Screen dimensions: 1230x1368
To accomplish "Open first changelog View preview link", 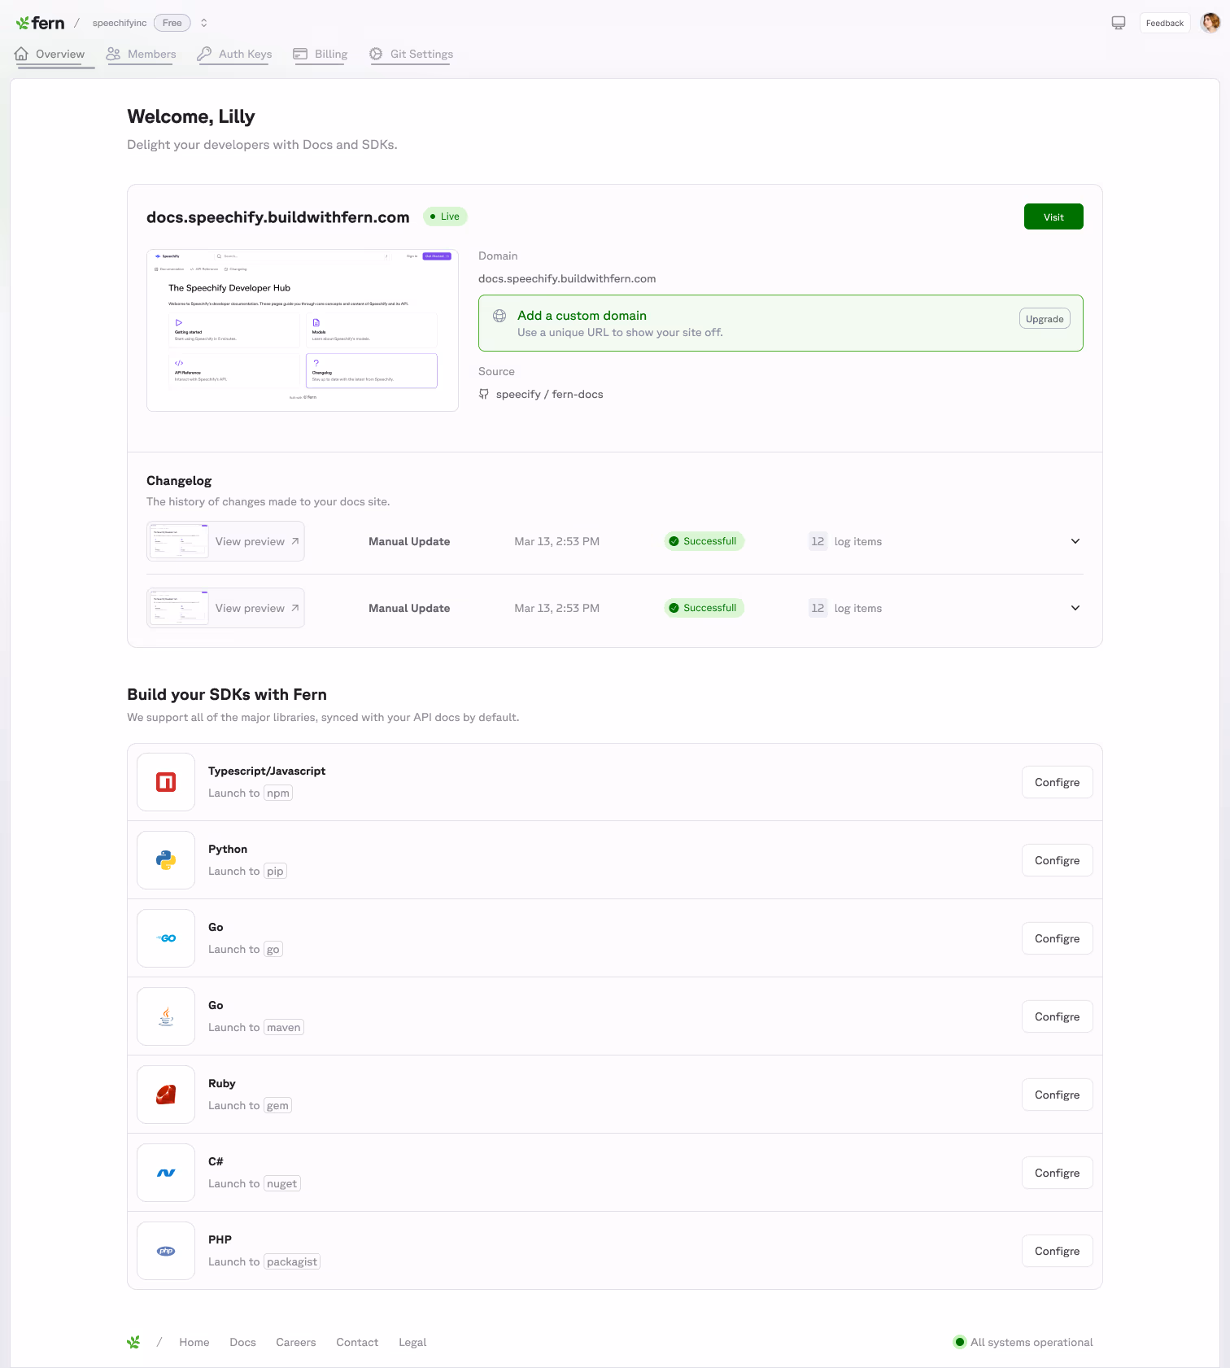I will tap(225, 541).
